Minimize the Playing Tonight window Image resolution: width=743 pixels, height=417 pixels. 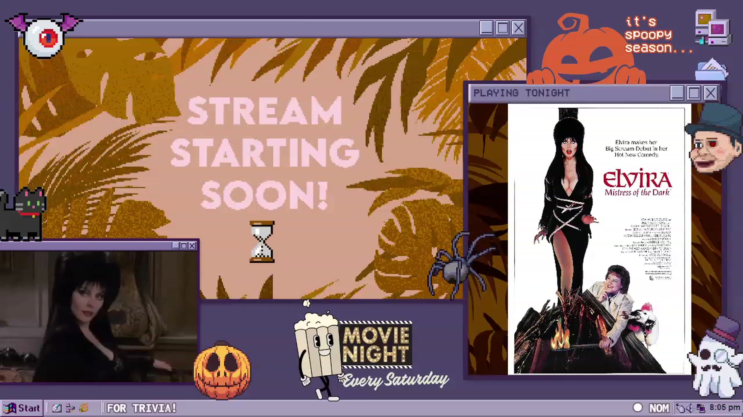click(677, 93)
